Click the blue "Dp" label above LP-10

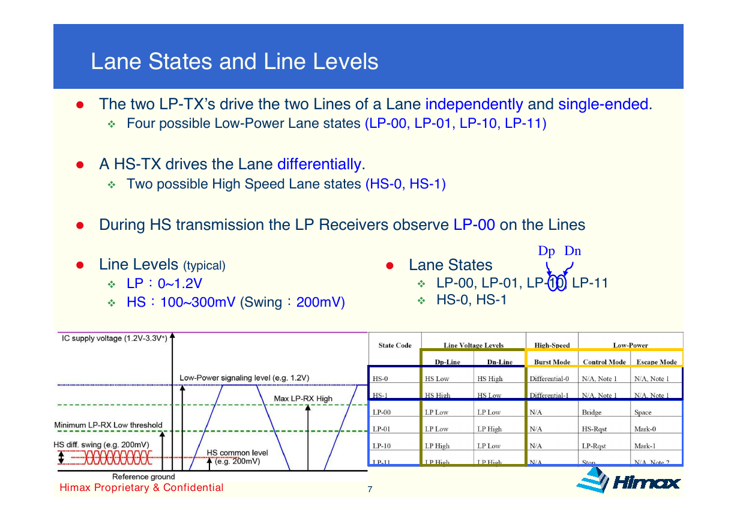[x=546, y=251]
